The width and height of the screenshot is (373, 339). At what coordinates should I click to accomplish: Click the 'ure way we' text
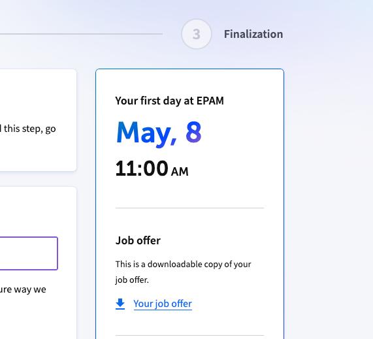point(23,289)
